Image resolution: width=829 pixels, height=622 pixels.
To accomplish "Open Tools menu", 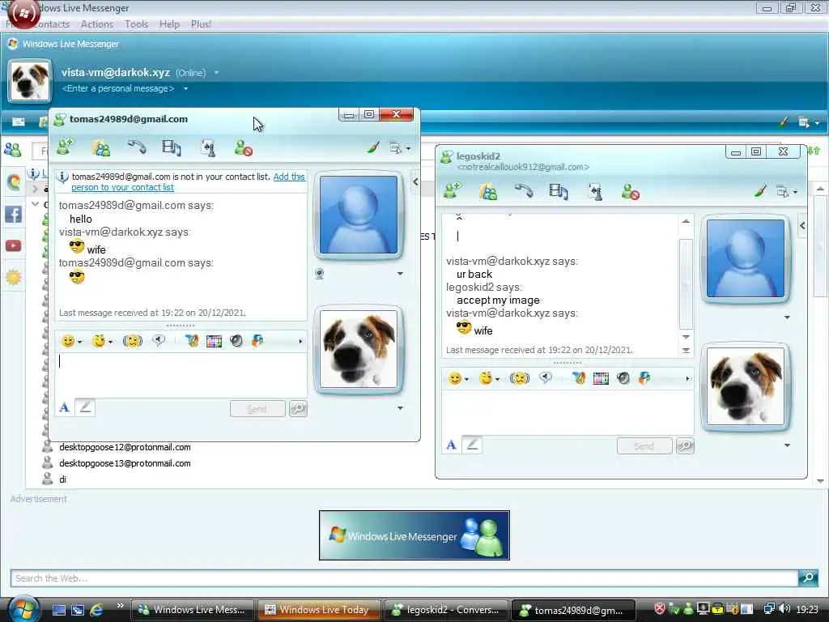I will [136, 24].
